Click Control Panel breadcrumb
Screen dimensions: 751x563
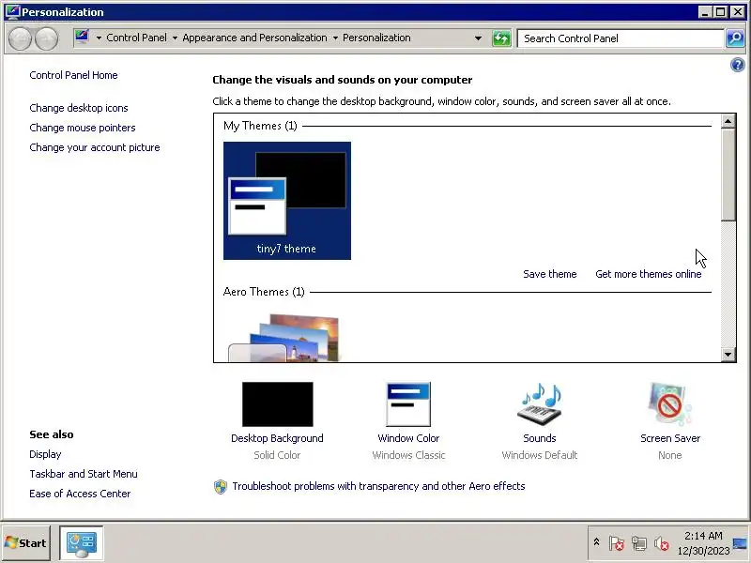pos(136,38)
